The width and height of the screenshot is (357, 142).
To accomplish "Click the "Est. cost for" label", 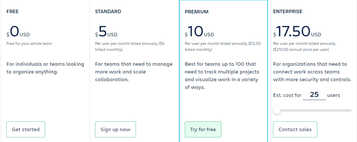I will [x=287, y=95].
